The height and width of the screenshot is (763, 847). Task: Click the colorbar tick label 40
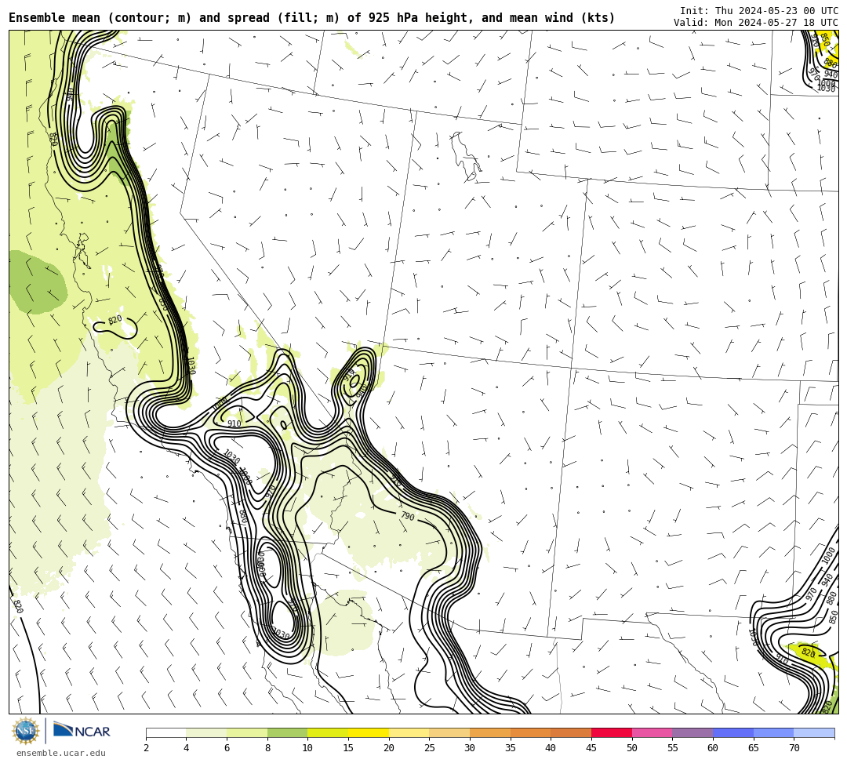pyautogui.click(x=551, y=748)
